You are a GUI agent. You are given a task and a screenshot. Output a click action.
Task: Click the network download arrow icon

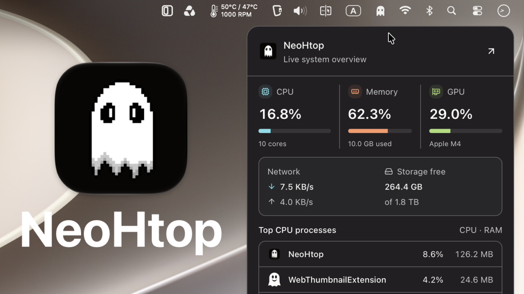[x=271, y=187]
